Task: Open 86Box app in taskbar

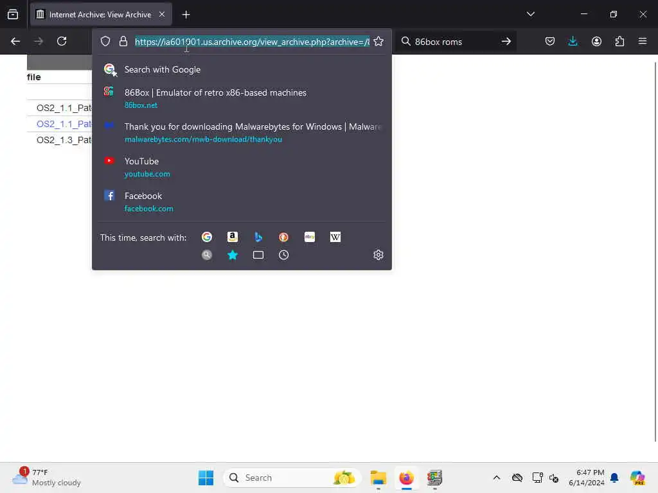Action: point(434,478)
